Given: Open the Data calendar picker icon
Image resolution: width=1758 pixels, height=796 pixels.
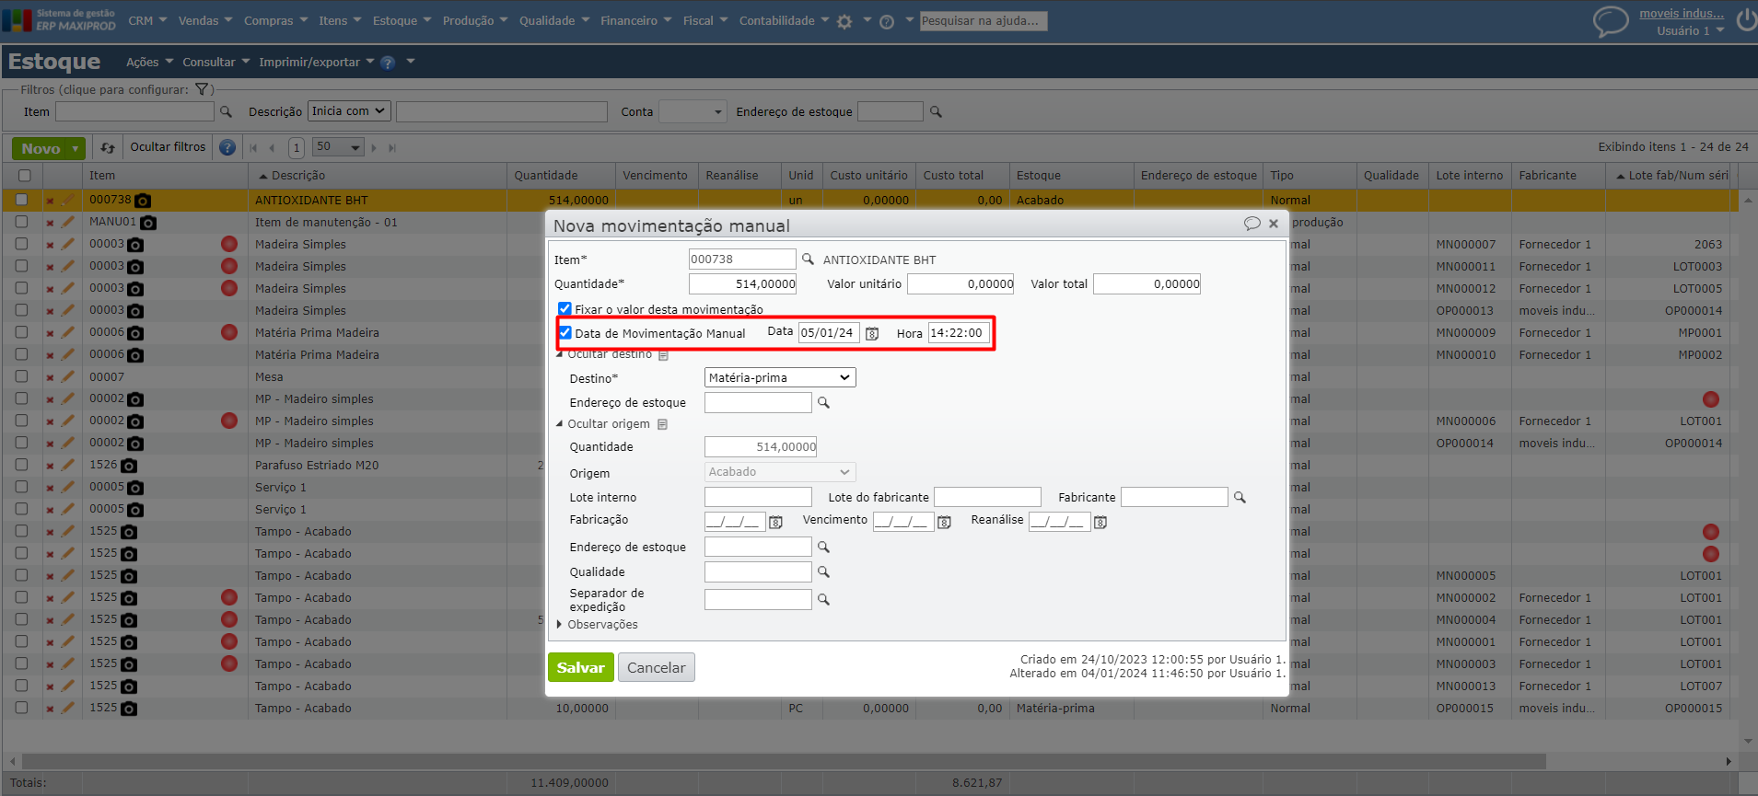Looking at the screenshot, I should click(x=872, y=333).
